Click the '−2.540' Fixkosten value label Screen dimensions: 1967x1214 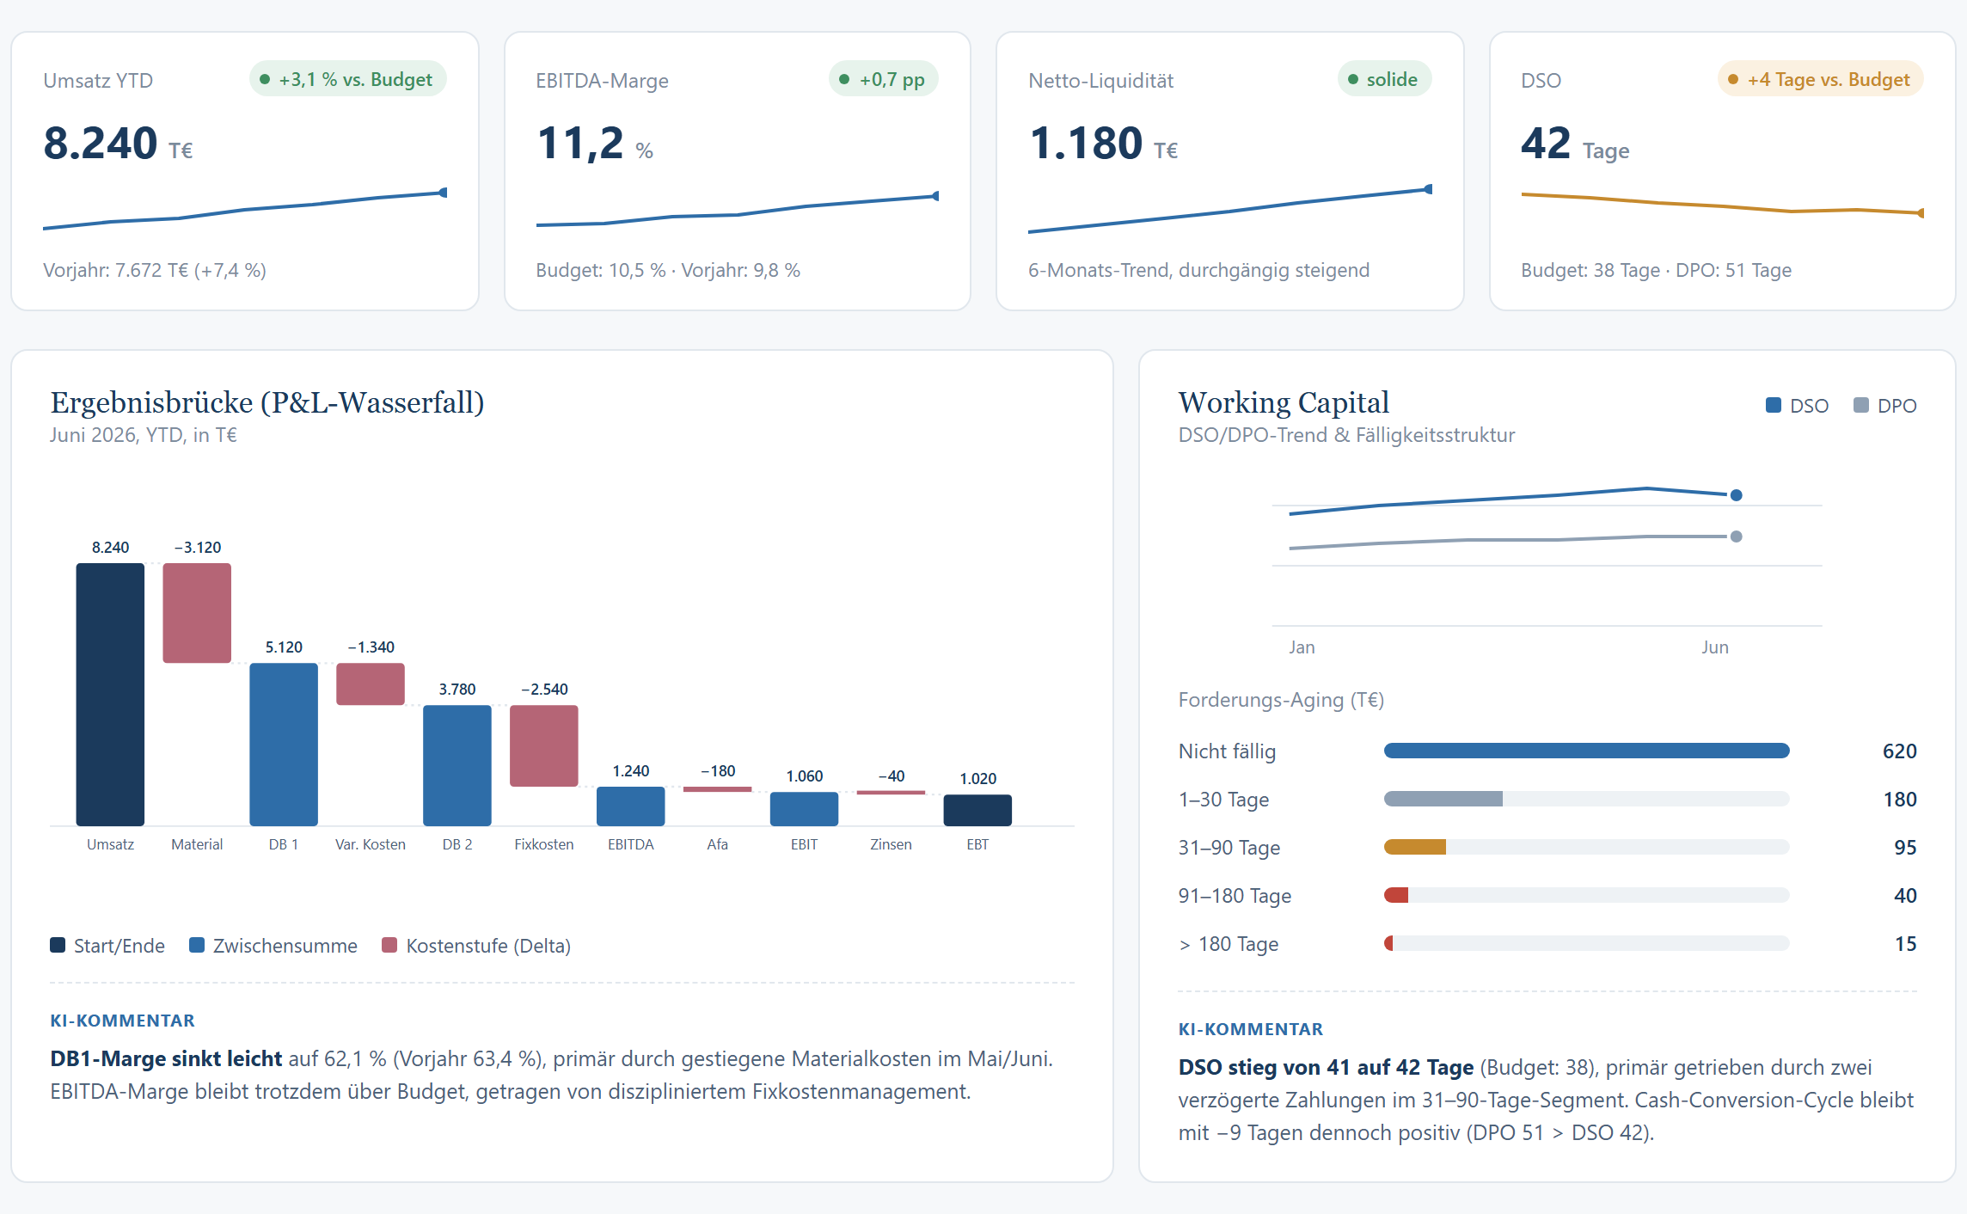(x=544, y=690)
